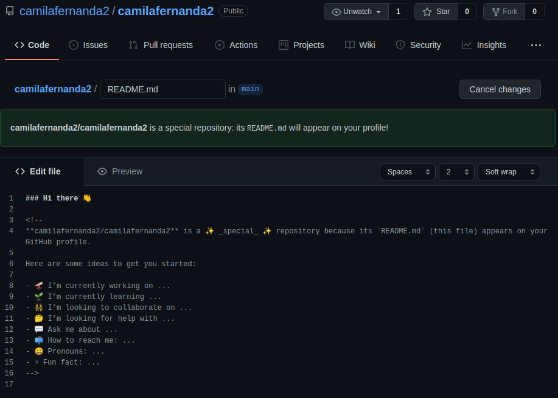Viewport: 558px width, 398px height.
Task: Click the star icon button
Action: click(427, 12)
